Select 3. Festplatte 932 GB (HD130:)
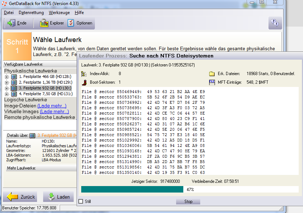303x213 pixels. pos(45,88)
